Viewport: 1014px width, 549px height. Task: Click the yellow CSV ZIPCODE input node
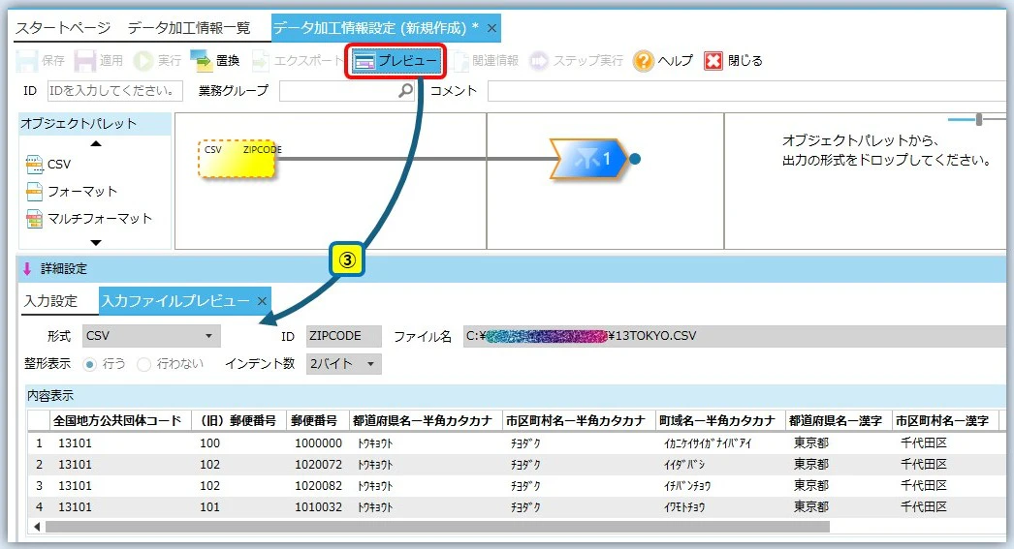click(x=237, y=158)
